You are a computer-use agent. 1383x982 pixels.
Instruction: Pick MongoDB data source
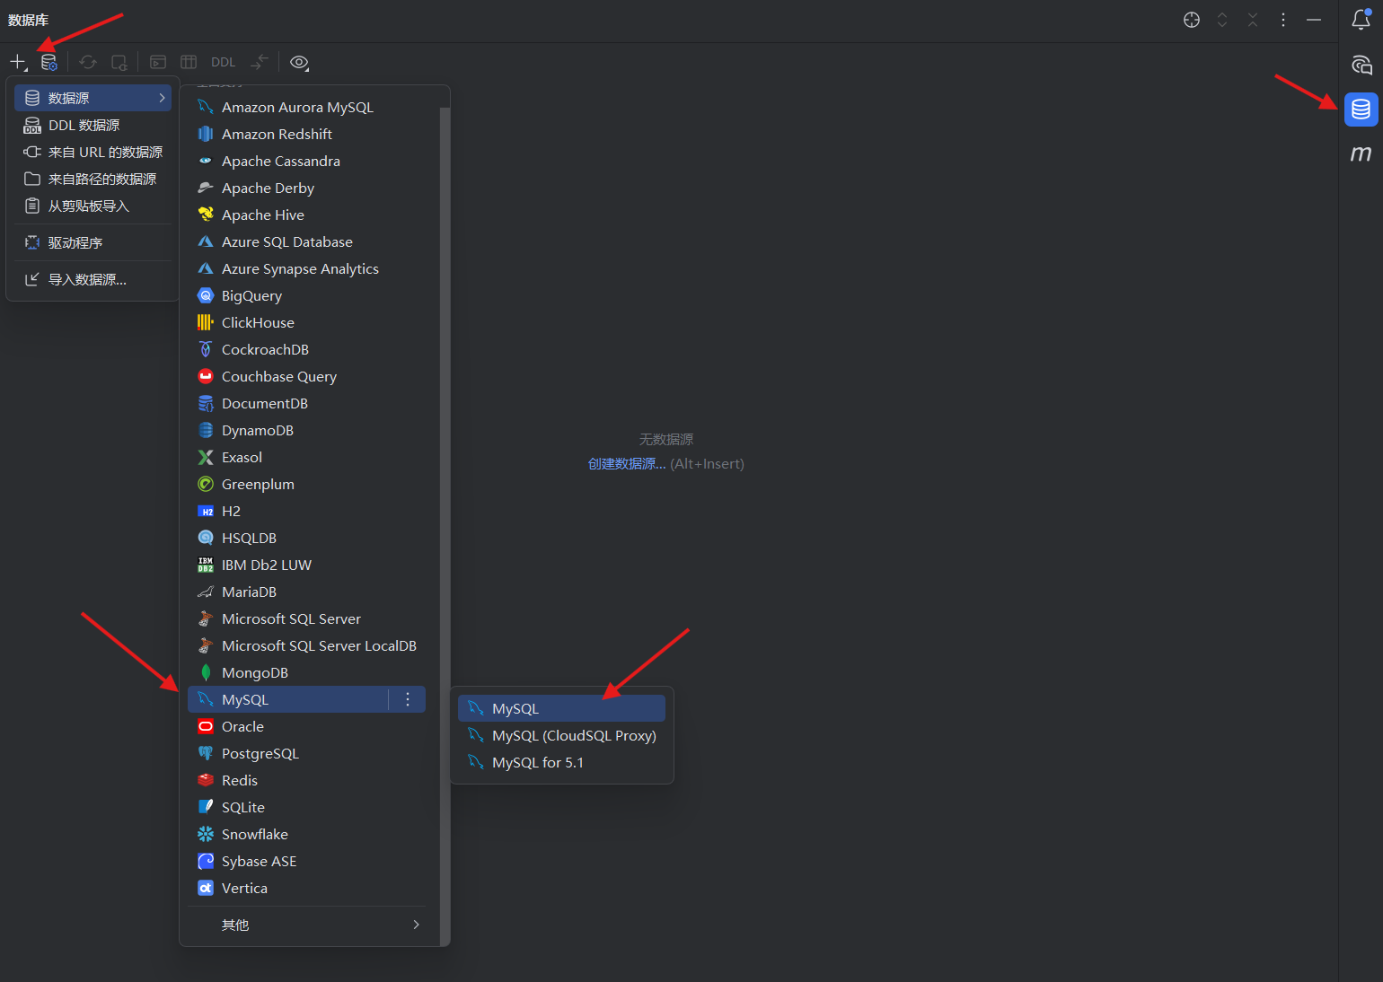[x=306, y=672]
